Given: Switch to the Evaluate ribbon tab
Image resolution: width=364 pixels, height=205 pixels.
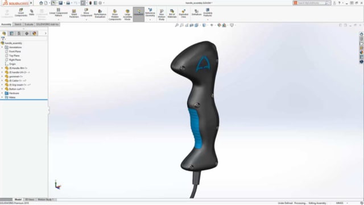Looking at the screenshot, I should tap(29, 24).
